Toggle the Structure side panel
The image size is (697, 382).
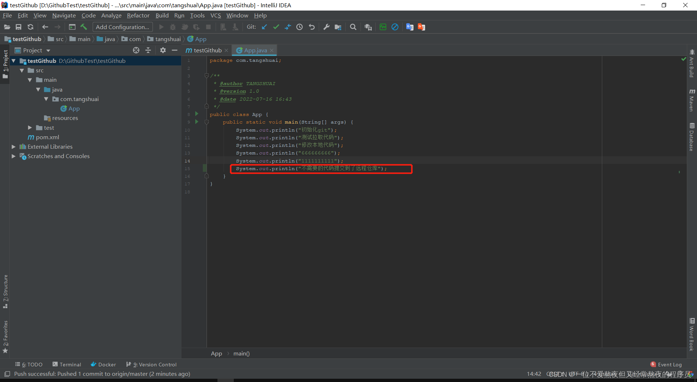5,292
